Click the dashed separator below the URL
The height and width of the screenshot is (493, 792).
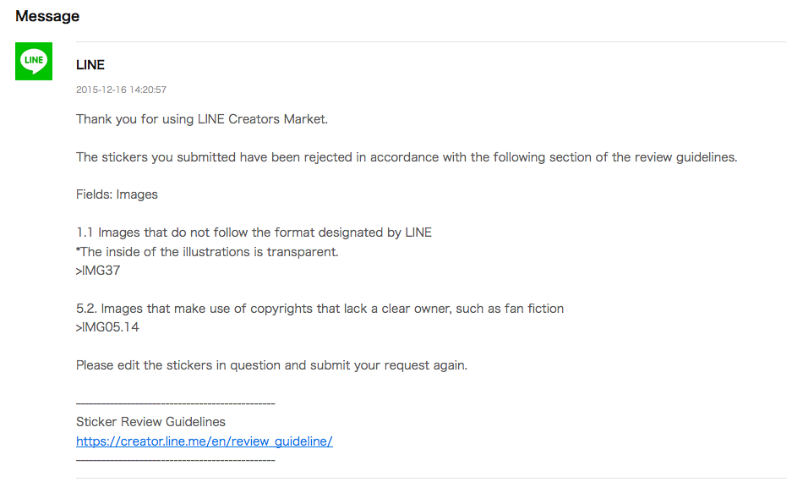175,460
